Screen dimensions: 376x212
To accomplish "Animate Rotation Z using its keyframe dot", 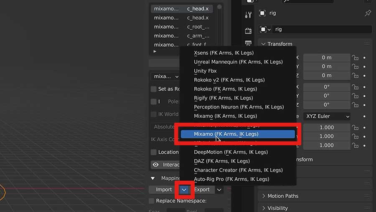I will [364, 105].
